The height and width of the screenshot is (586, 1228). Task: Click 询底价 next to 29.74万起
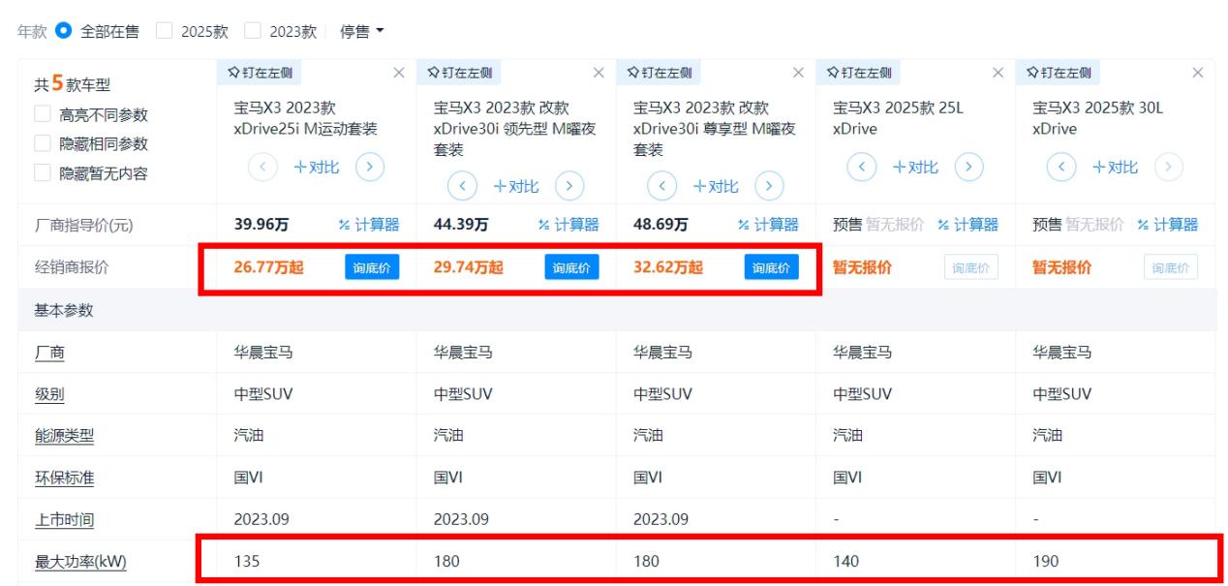pyautogui.click(x=571, y=267)
